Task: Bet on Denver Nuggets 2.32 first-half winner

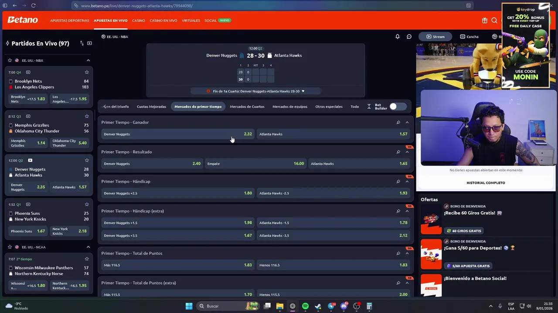Action: tap(178, 134)
